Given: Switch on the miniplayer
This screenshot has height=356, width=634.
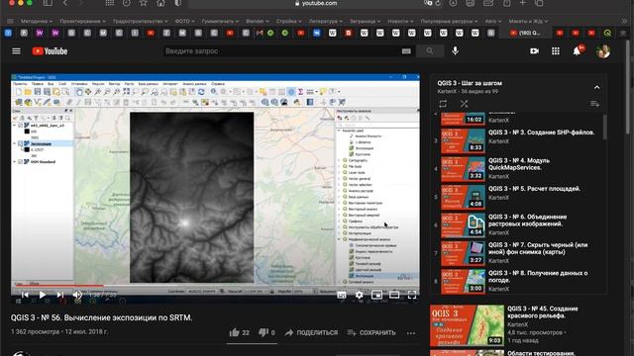Looking at the screenshot, I should coord(376,295).
